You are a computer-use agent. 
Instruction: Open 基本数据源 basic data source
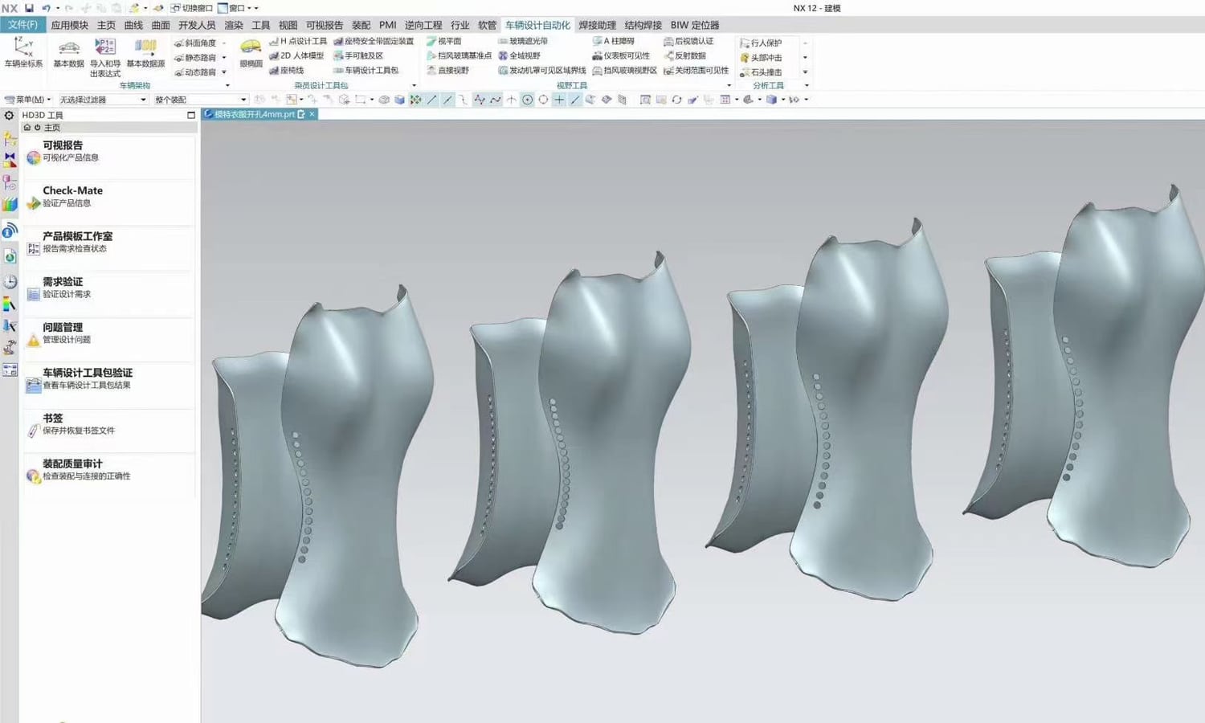[145, 52]
